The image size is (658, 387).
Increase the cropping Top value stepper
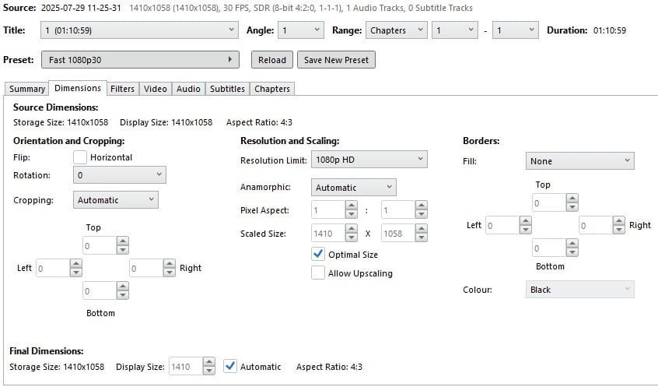point(123,241)
